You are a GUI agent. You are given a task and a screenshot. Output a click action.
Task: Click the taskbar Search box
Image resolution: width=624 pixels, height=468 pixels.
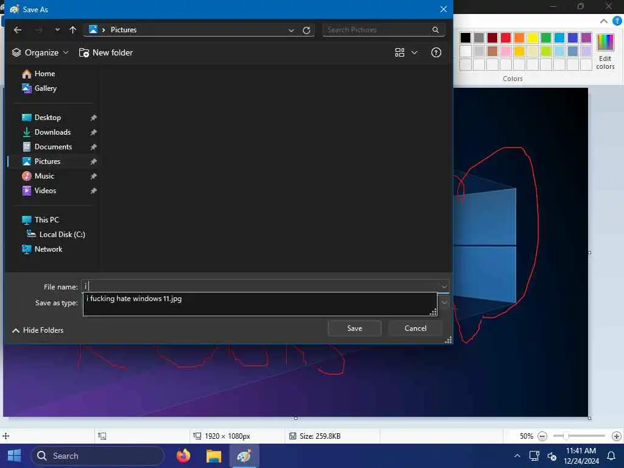point(97,456)
